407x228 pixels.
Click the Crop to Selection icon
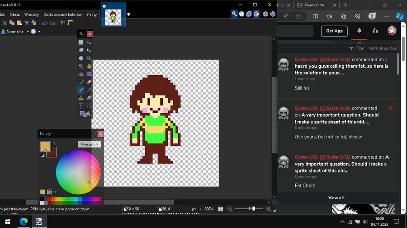[27, 23]
